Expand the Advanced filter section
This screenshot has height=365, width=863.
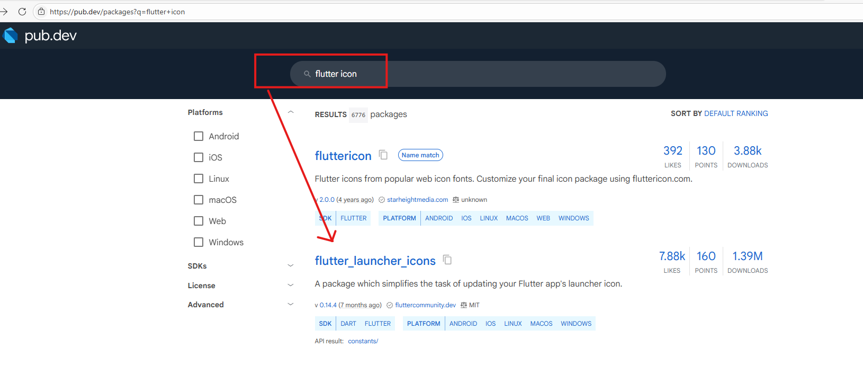[x=290, y=305]
